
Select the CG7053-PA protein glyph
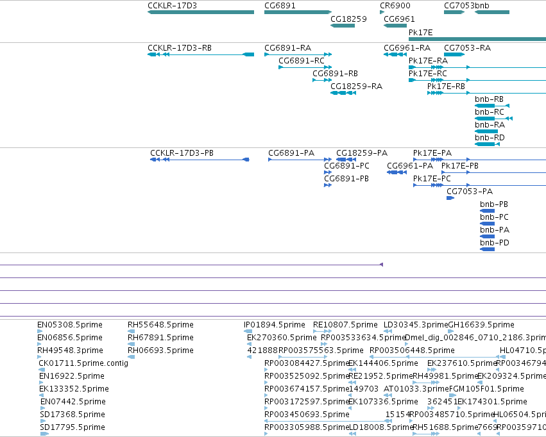click(x=450, y=198)
